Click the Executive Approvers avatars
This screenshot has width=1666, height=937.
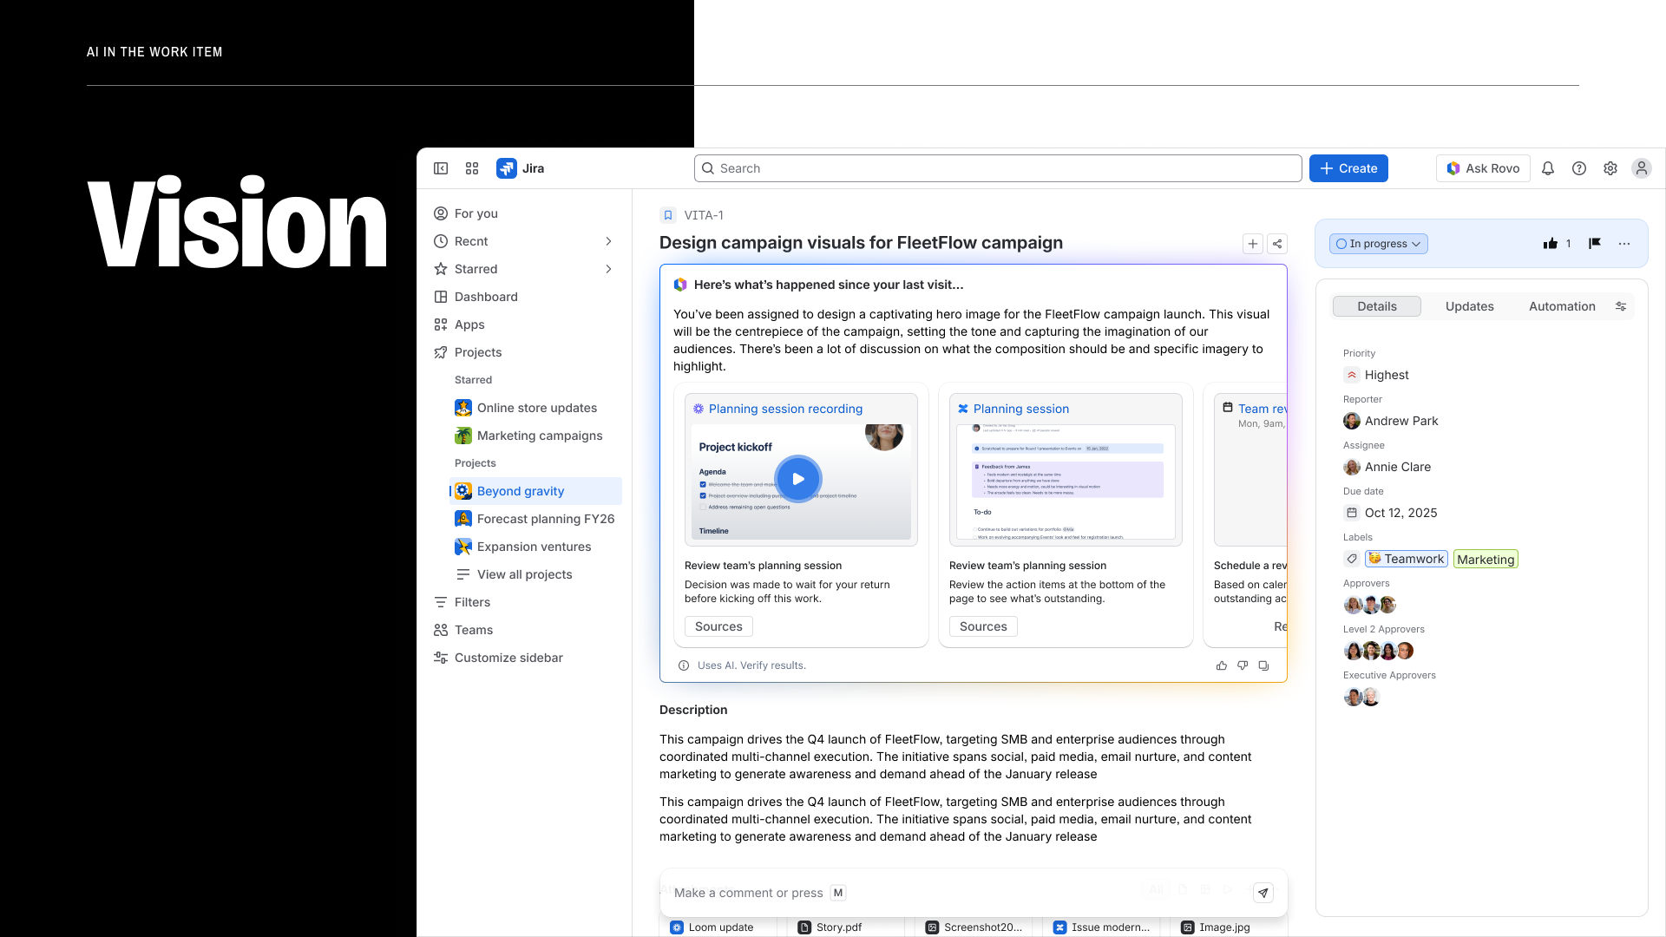pos(1361,697)
